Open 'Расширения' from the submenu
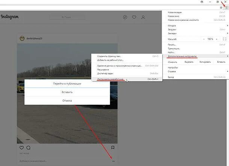Viewport: 229px width, 166px height. (127, 70)
